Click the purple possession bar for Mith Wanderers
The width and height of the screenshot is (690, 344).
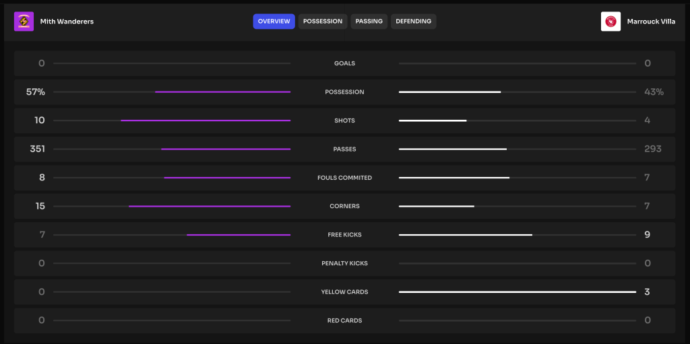click(222, 92)
